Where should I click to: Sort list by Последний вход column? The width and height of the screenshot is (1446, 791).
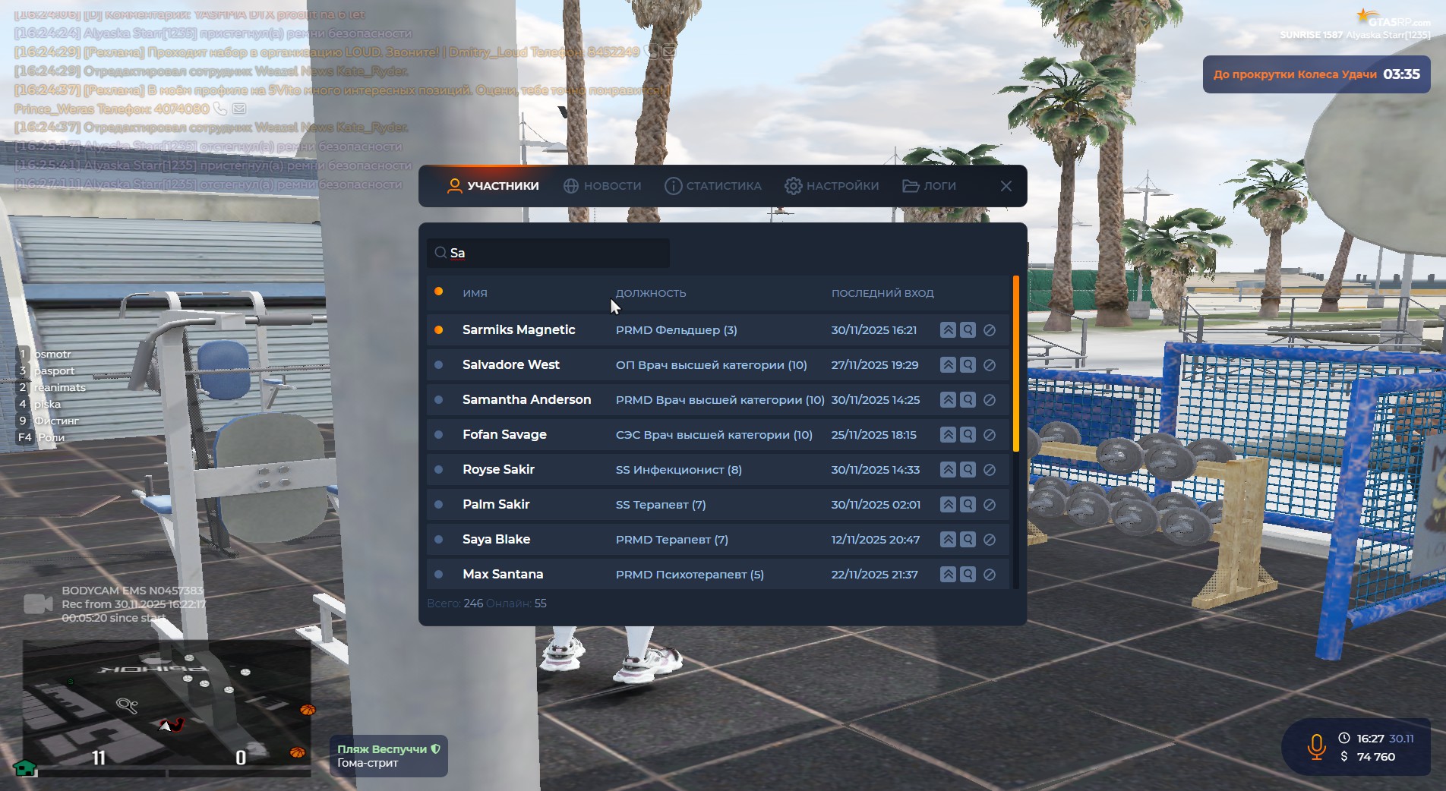click(x=882, y=293)
